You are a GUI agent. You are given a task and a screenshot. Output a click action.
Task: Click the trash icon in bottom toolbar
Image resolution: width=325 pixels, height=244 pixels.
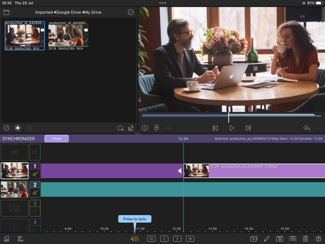305,239
